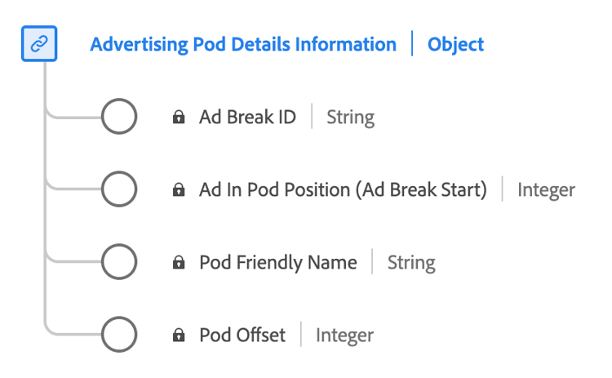Click the lock icon before Pod Friendly Name
The image size is (612, 378).
178,263
